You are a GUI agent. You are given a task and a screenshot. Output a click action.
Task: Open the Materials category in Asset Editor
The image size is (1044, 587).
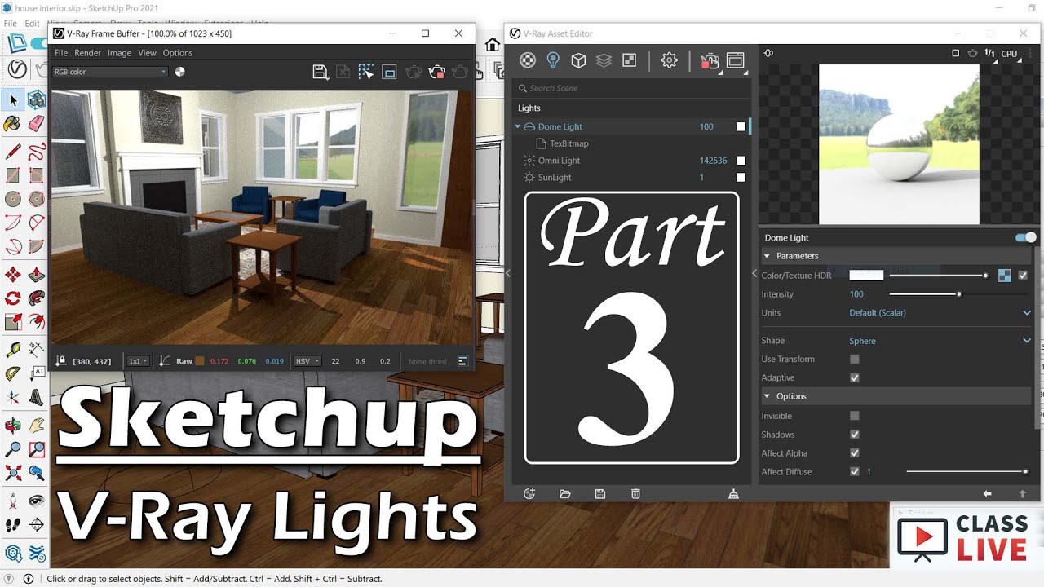click(x=529, y=60)
